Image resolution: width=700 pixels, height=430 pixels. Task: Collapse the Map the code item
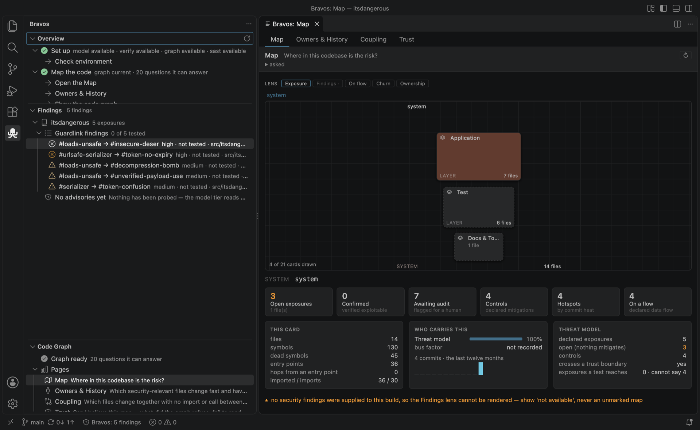pyautogui.click(x=35, y=72)
